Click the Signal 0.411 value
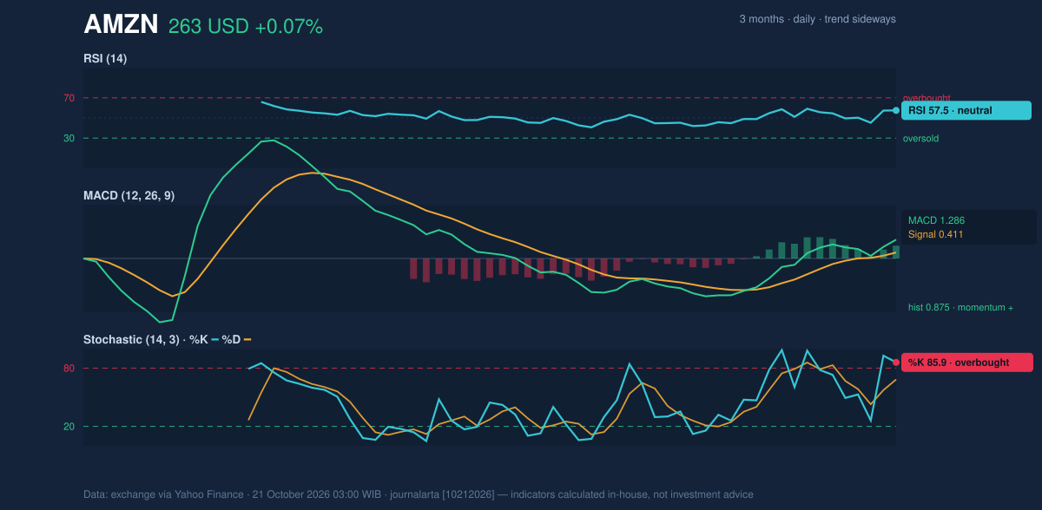1042x510 pixels. [935, 234]
